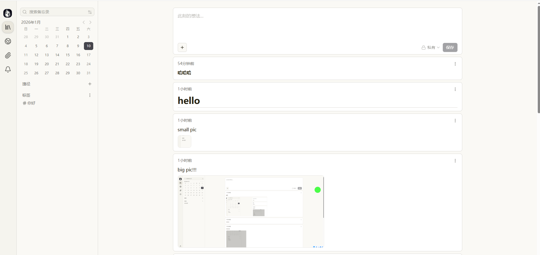Open the attachments paperclip icon

click(8, 55)
